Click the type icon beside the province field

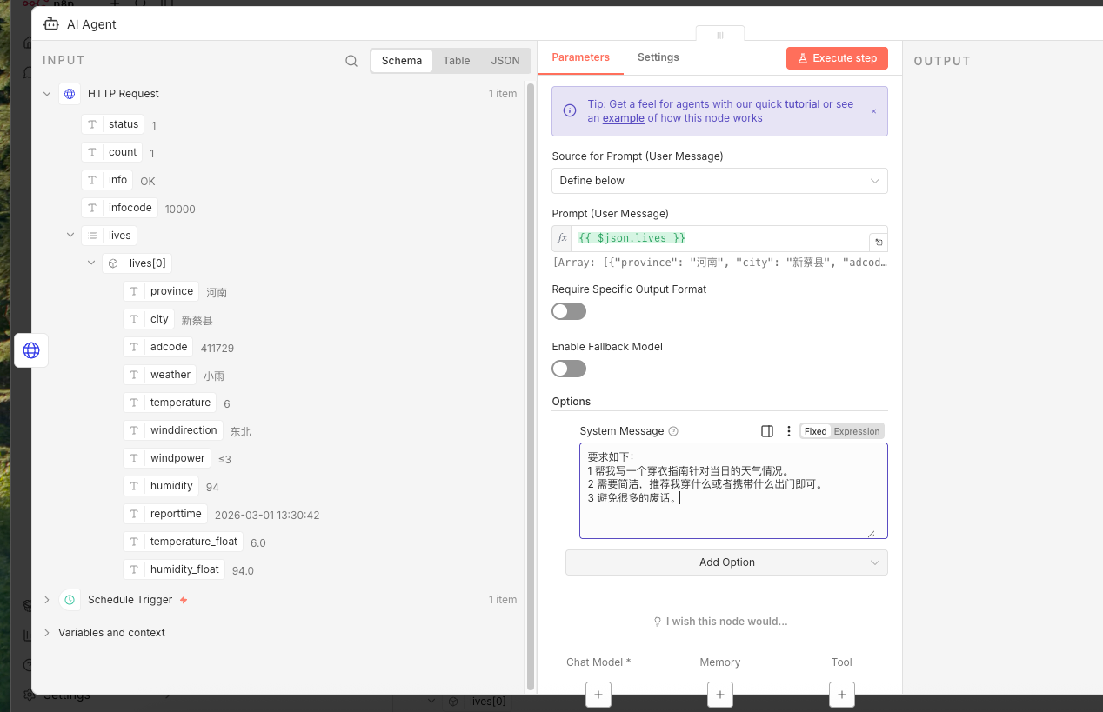134,291
